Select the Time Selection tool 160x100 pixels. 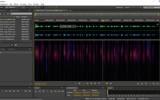point(42,7)
